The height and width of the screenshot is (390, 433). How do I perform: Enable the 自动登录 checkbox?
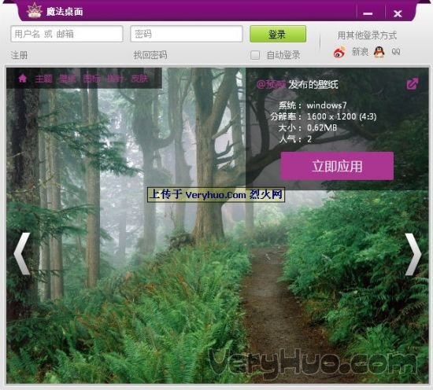click(x=255, y=55)
